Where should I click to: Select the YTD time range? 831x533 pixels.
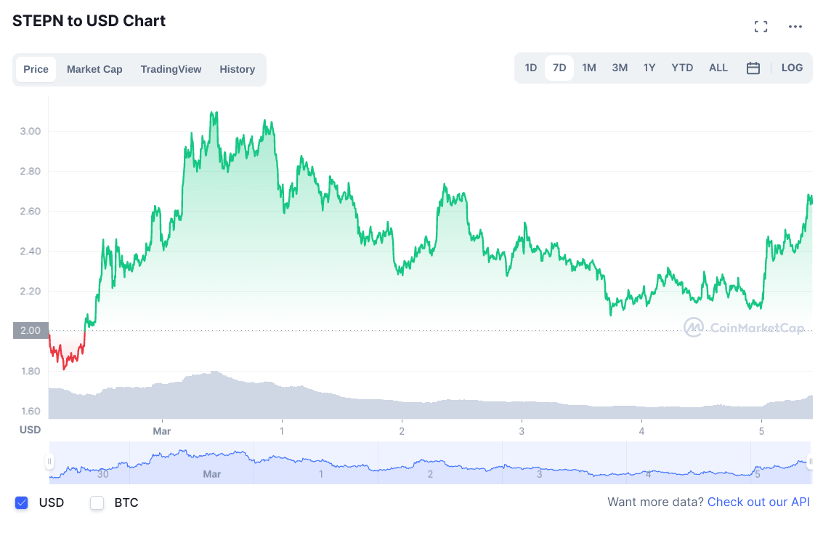(x=682, y=68)
